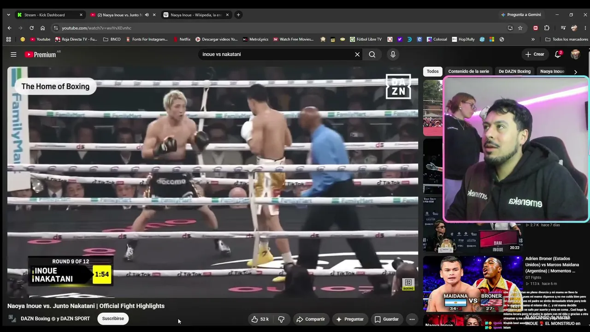Open the Todos los marcadores folder

coord(566,39)
